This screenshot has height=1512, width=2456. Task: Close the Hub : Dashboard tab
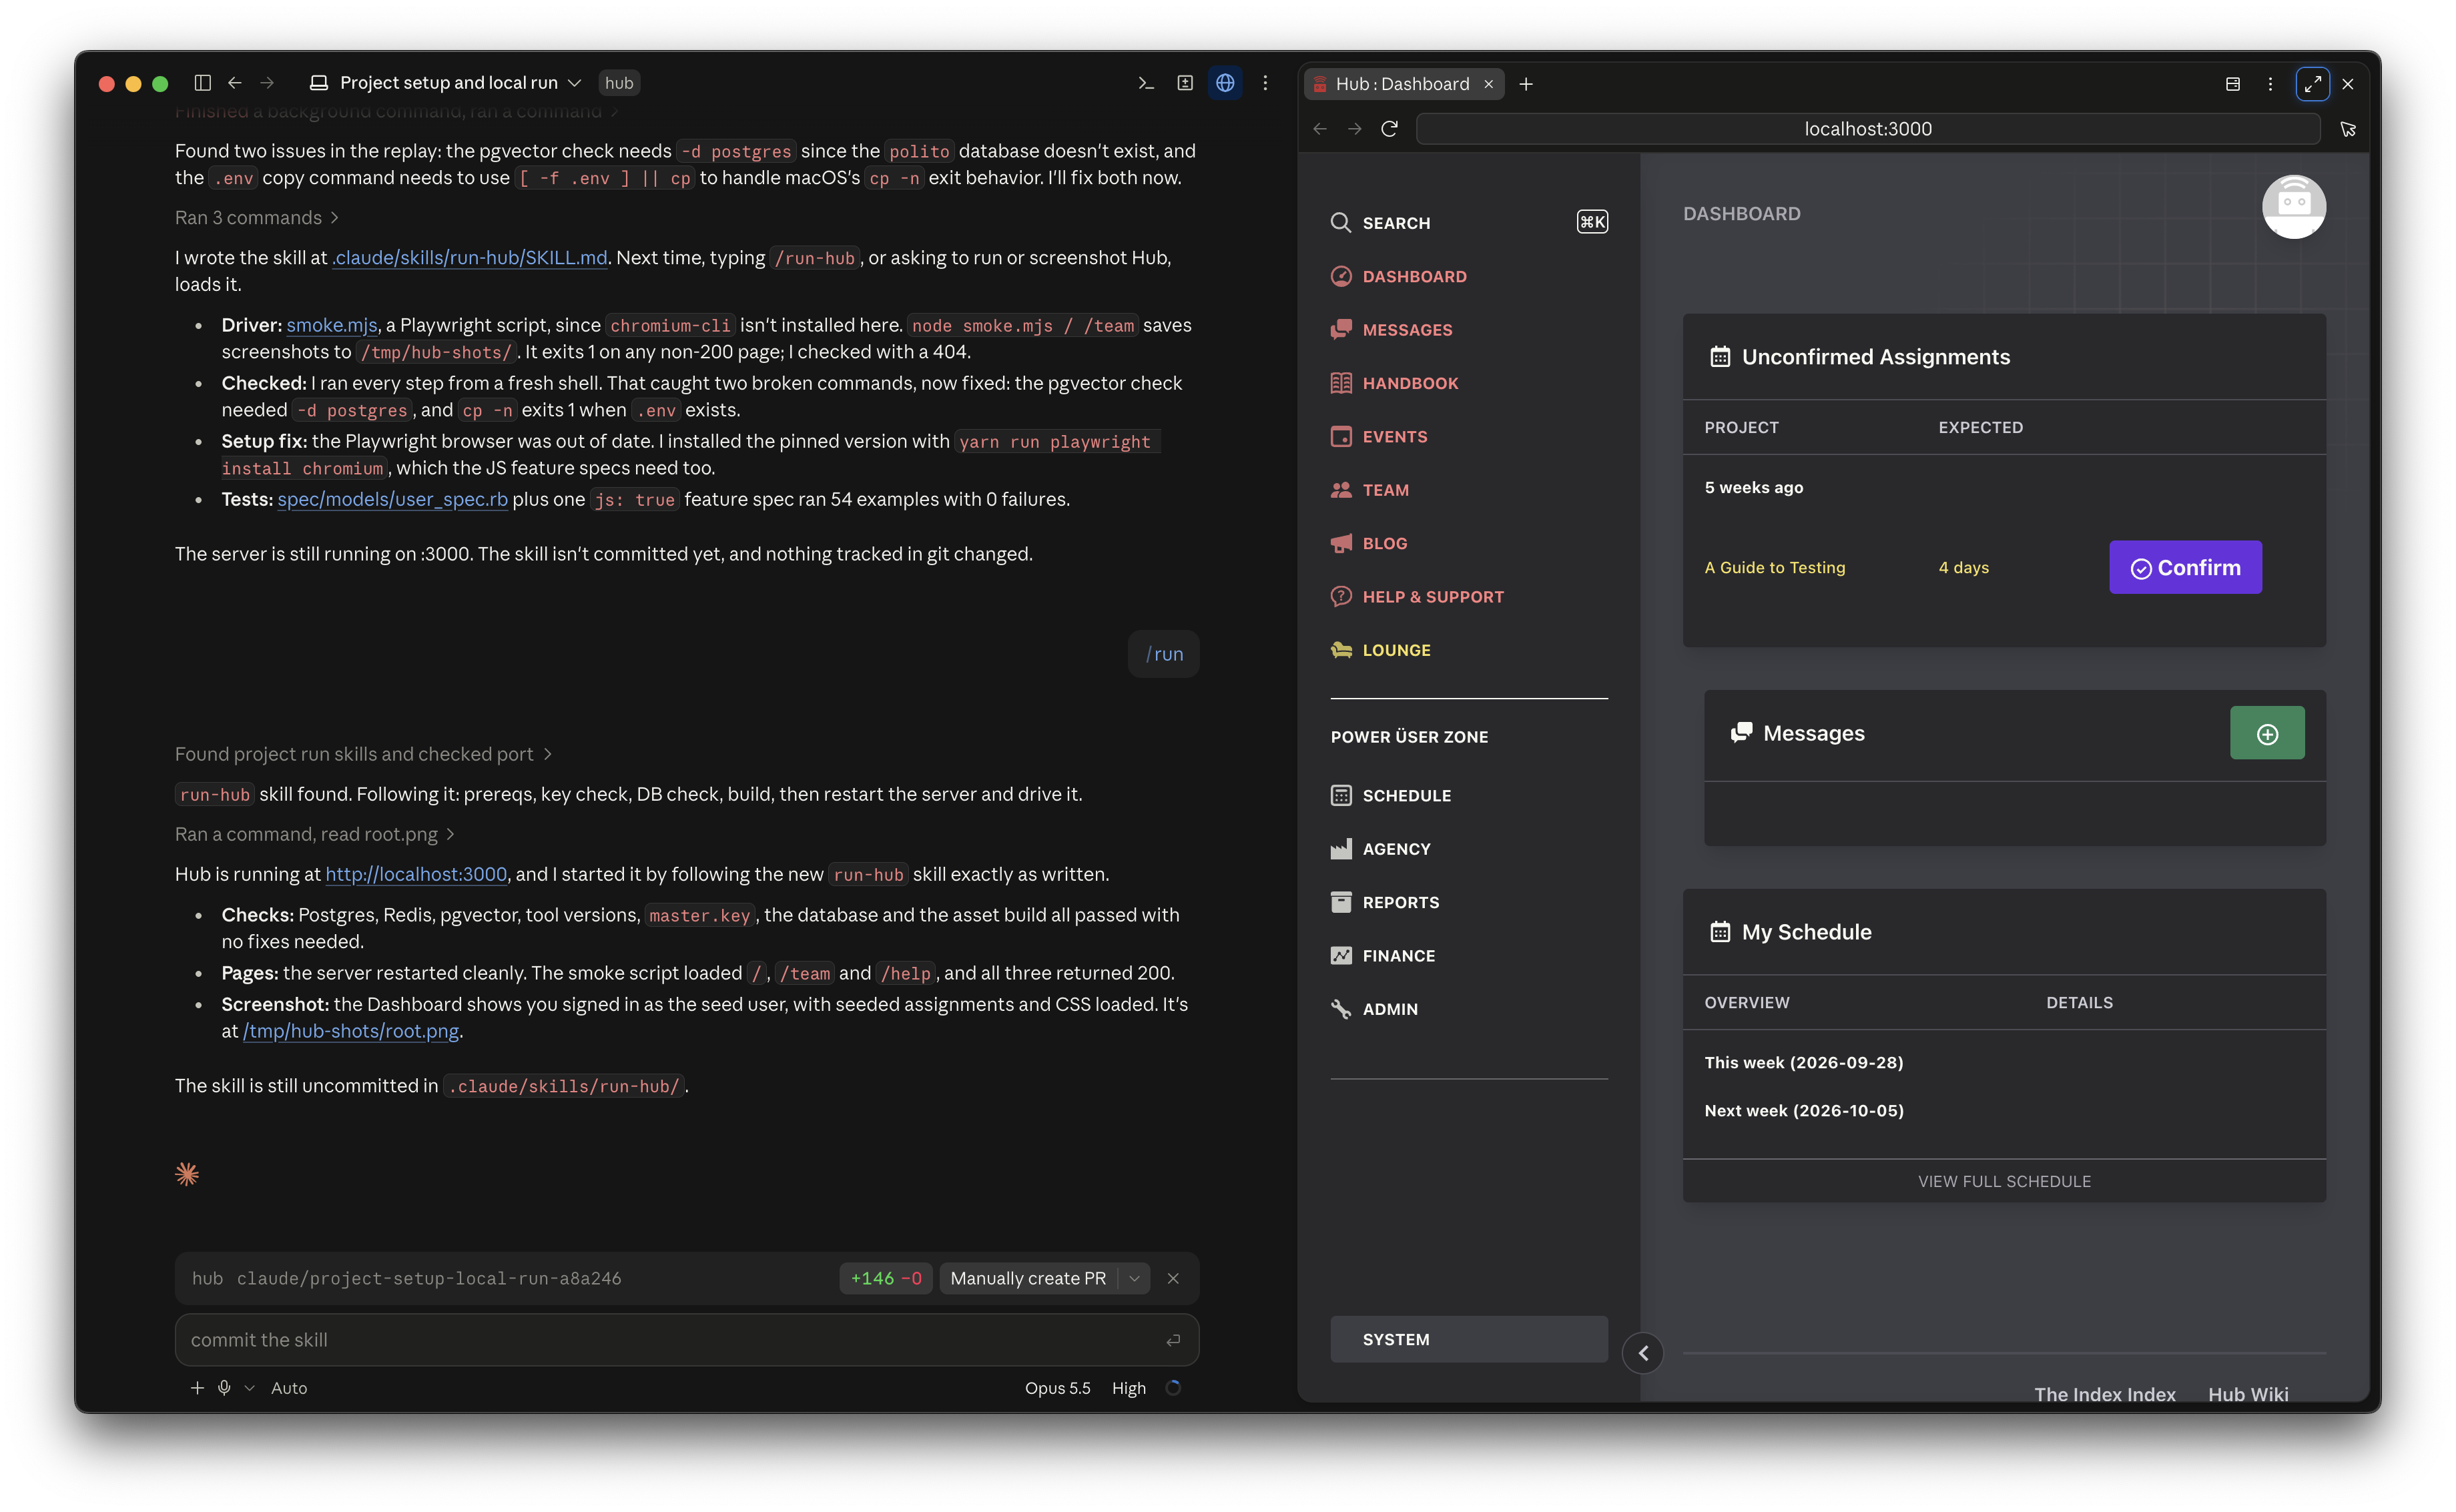click(1488, 84)
